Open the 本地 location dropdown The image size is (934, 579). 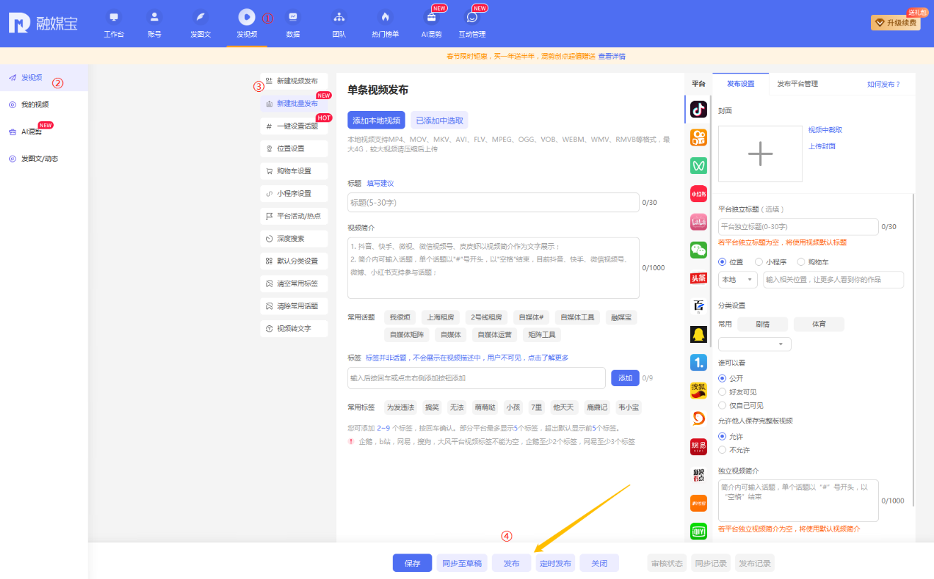[738, 280]
